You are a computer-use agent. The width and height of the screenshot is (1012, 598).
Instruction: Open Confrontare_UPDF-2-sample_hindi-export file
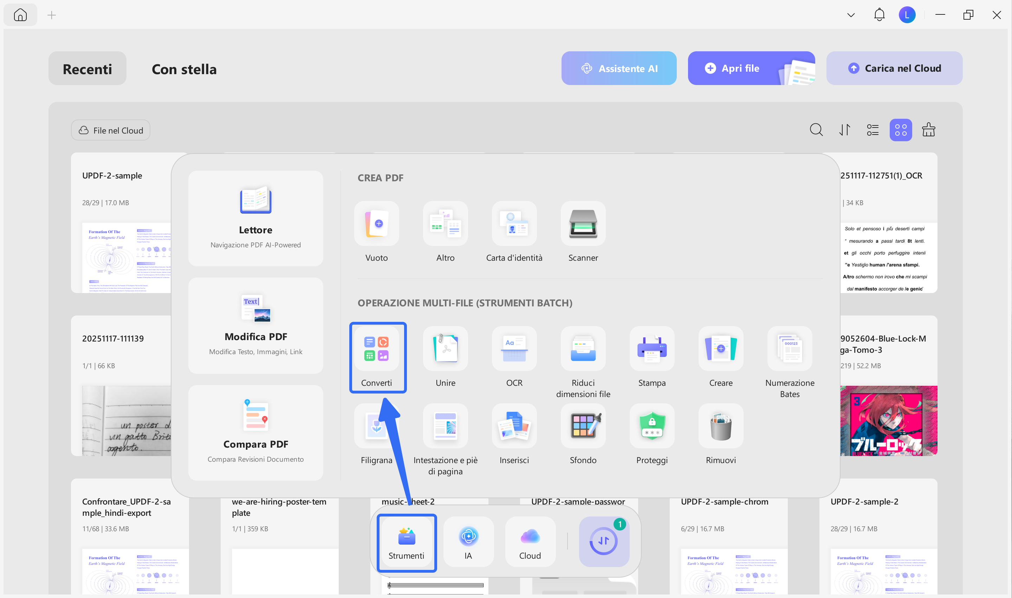coord(130,536)
